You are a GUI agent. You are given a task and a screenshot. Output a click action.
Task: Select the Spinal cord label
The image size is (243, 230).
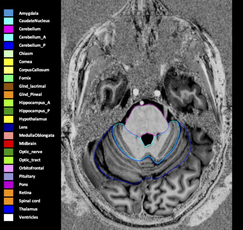pos(29,201)
